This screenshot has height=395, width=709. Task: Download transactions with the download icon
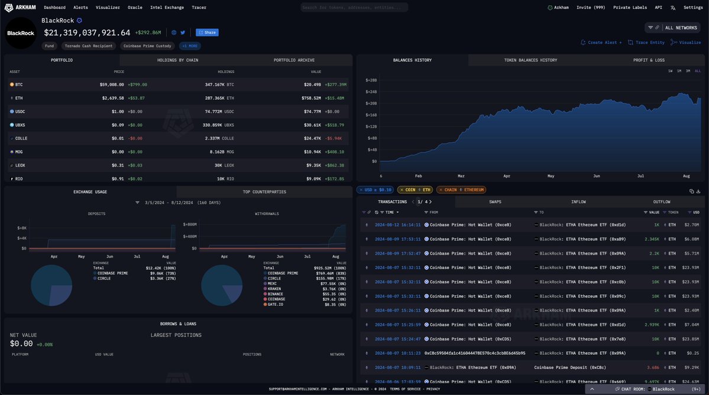click(x=698, y=191)
